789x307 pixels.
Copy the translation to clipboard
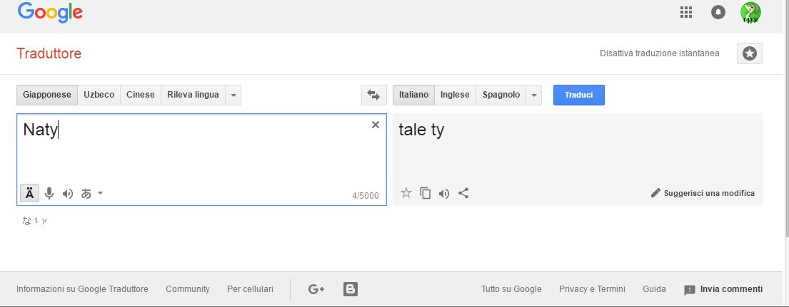coord(425,193)
